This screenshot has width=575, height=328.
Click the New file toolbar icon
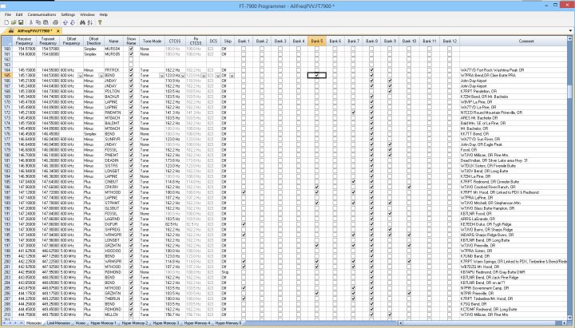(x=6, y=22)
